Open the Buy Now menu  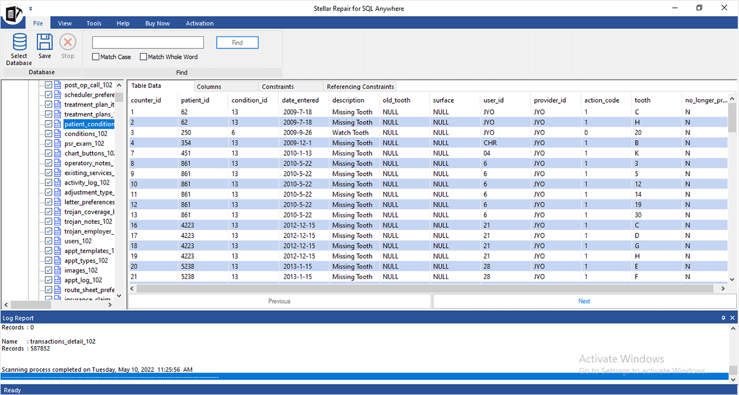coord(158,23)
